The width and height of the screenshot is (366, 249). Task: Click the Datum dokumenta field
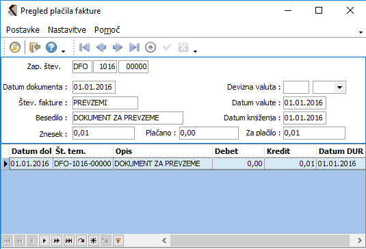pos(94,87)
